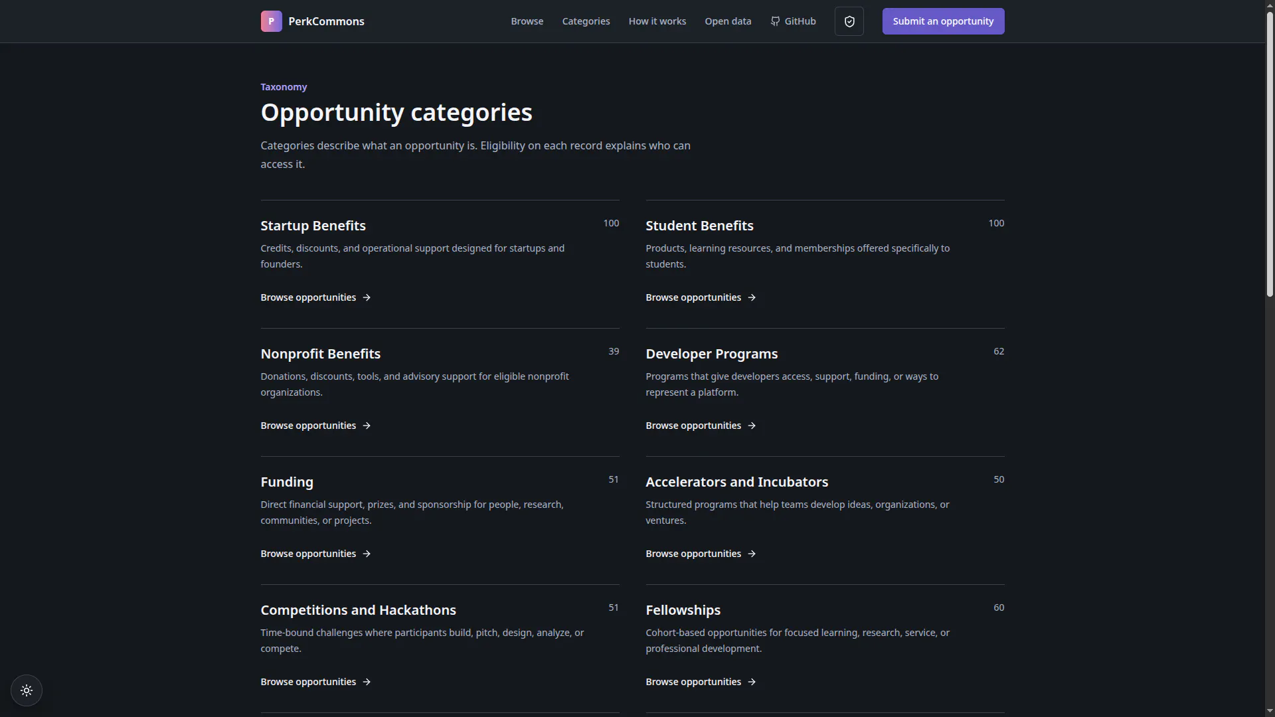This screenshot has height=717, width=1275.
Task: Open the Browse nav item
Action: click(527, 21)
